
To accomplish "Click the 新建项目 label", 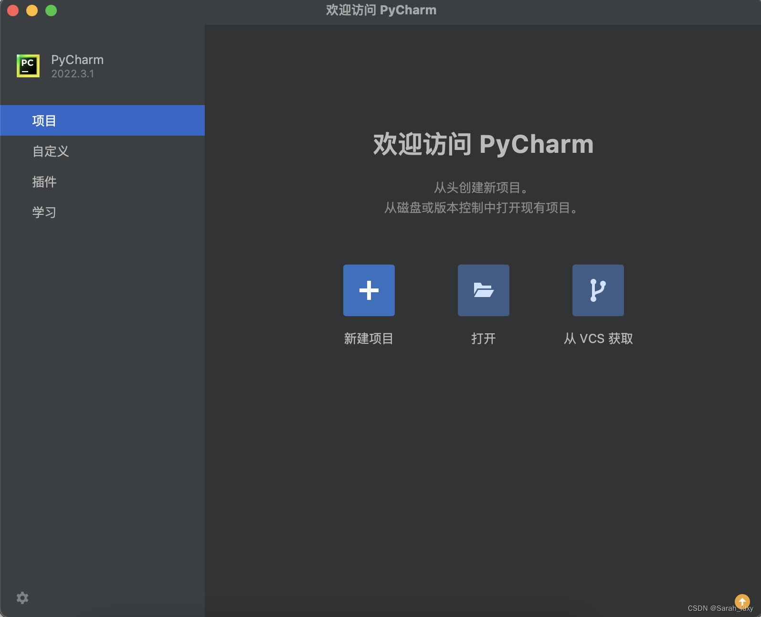I will (369, 339).
